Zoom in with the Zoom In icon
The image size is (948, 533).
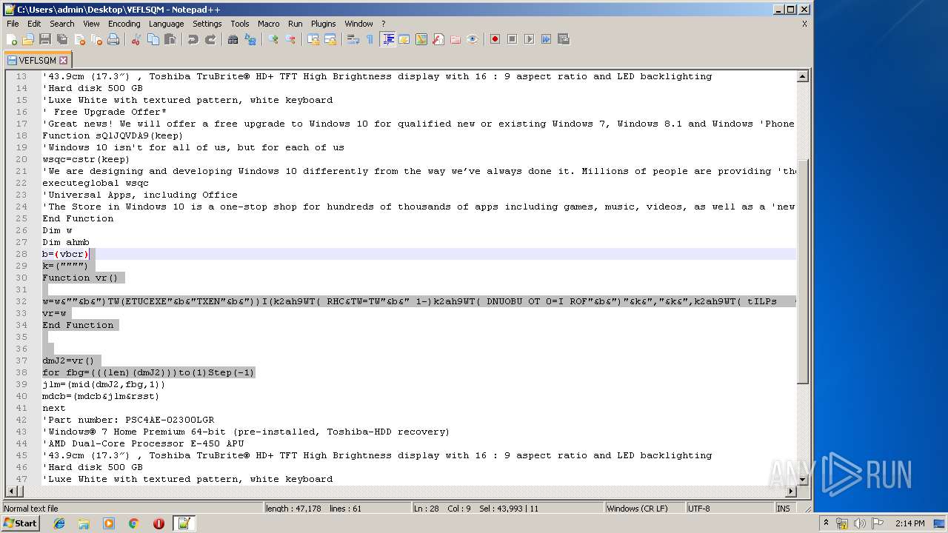[273, 39]
